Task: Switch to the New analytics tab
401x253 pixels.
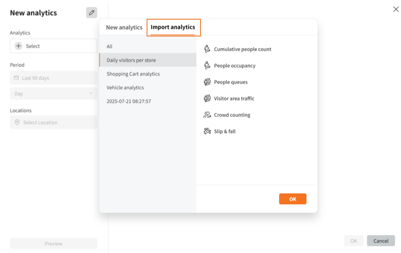Action: click(x=124, y=27)
